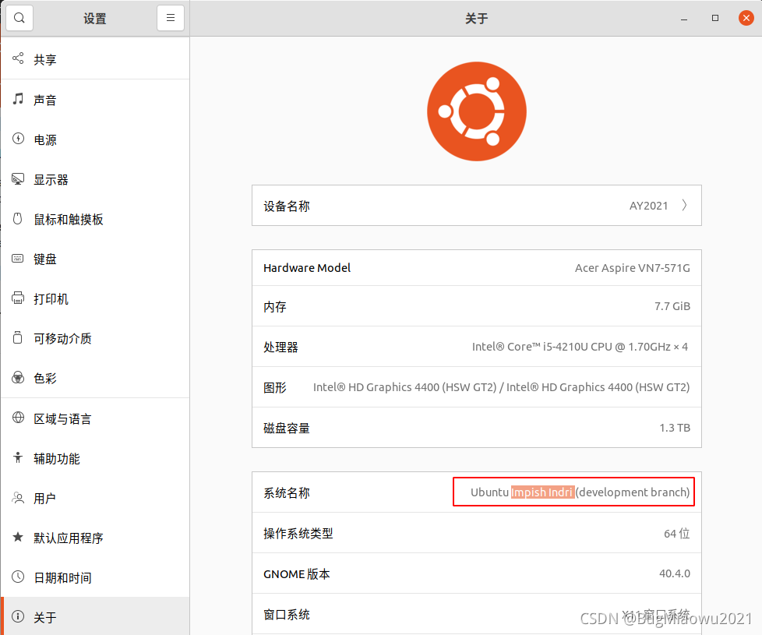Screen dimensions: 762x635
Task: Click the 窗口系统 label
Action: click(286, 615)
